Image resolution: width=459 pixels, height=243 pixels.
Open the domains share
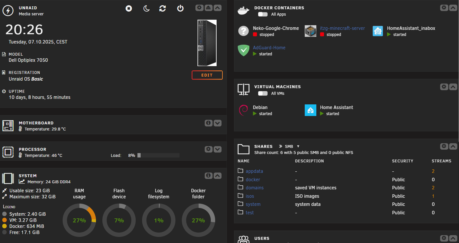click(255, 188)
